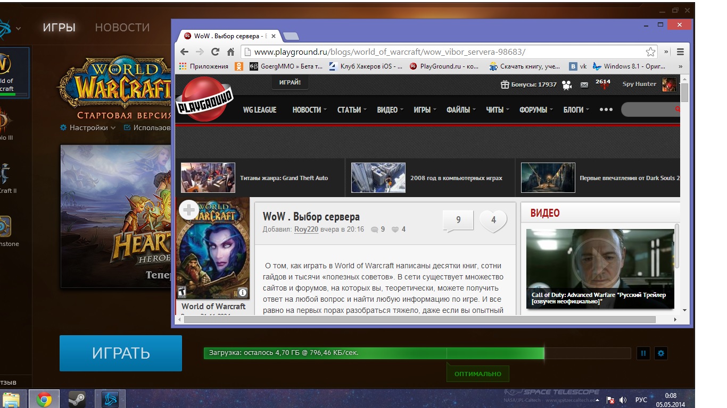Open info icon on WoW cover art
727x408 pixels.
click(x=242, y=292)
